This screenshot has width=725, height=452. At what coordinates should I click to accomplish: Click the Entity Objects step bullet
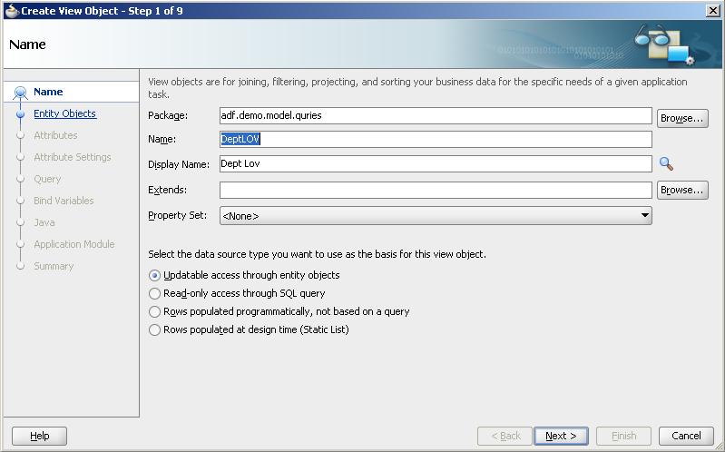(x=20, y=113)
